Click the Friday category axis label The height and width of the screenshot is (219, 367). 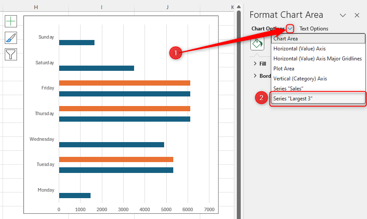tap(48, 88)
